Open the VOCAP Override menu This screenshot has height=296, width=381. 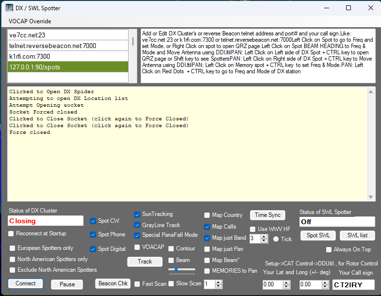(30, 21)
